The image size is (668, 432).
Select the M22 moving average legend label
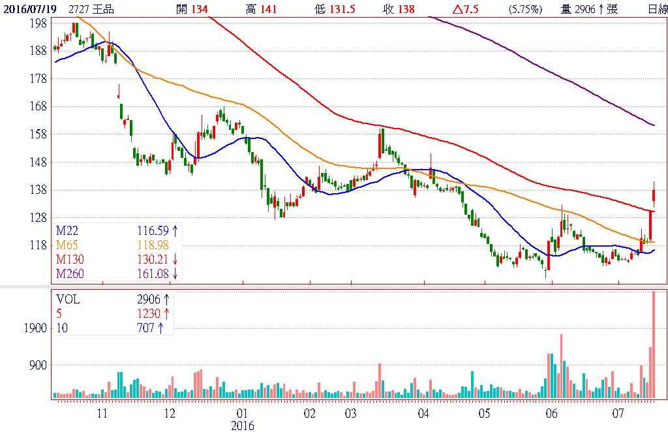pos(67,230)
